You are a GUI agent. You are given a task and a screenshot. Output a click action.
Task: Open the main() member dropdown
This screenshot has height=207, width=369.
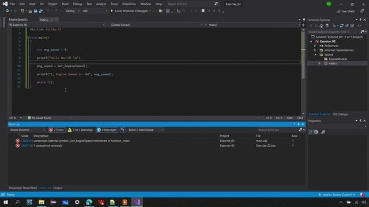[x=253, y=25]
